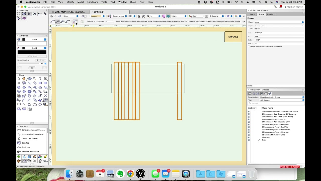The width and height of the screenshot is (321, 181).
Task: Open the active class None dropdown in toolbar
Action: (x=71, y=16)
